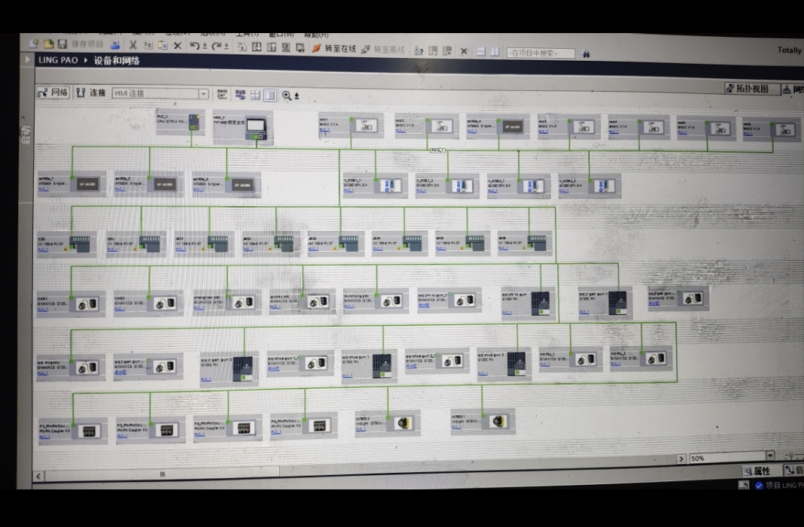The height and width of the screenshot is (527, 804).
Task: Click the horizontal split editor icon
Action: point(480,51)
